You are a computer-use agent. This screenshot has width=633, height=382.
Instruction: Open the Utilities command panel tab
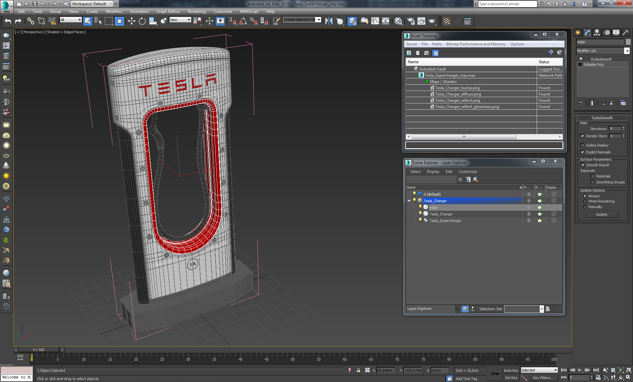[625, 33]
